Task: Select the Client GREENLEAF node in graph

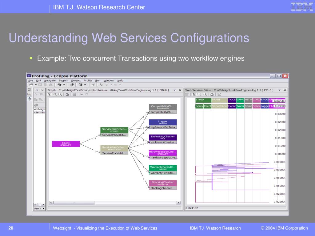Action: click(66, 144)
